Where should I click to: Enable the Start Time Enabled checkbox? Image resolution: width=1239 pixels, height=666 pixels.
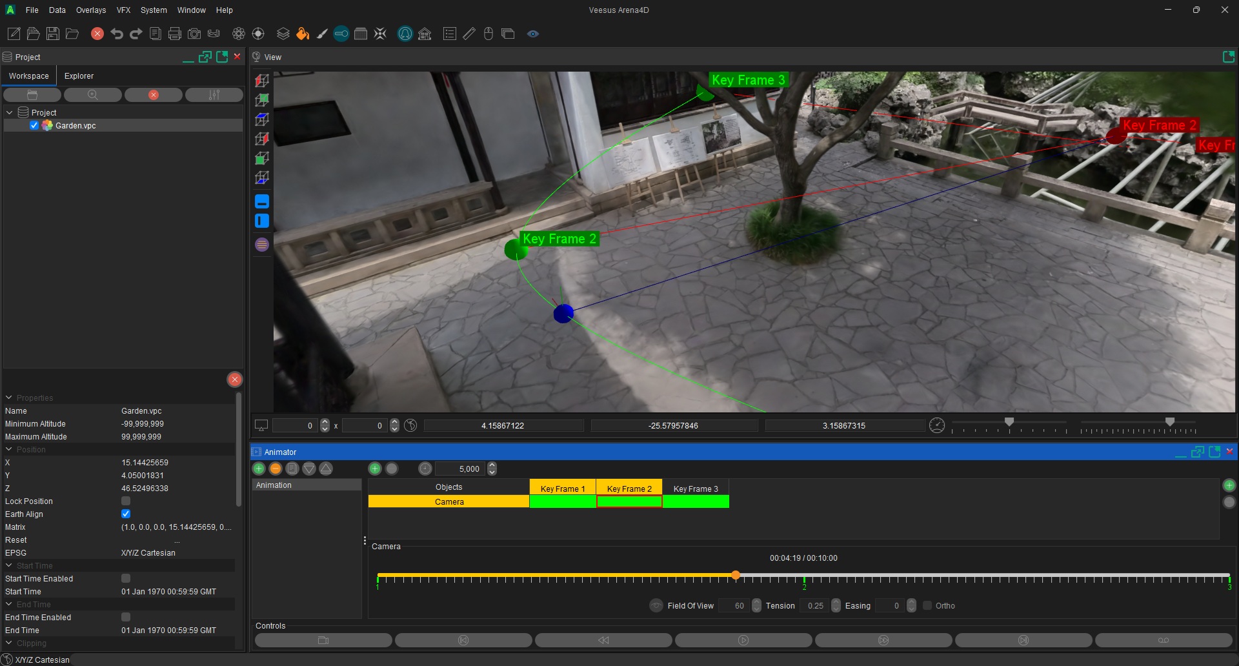126,578
